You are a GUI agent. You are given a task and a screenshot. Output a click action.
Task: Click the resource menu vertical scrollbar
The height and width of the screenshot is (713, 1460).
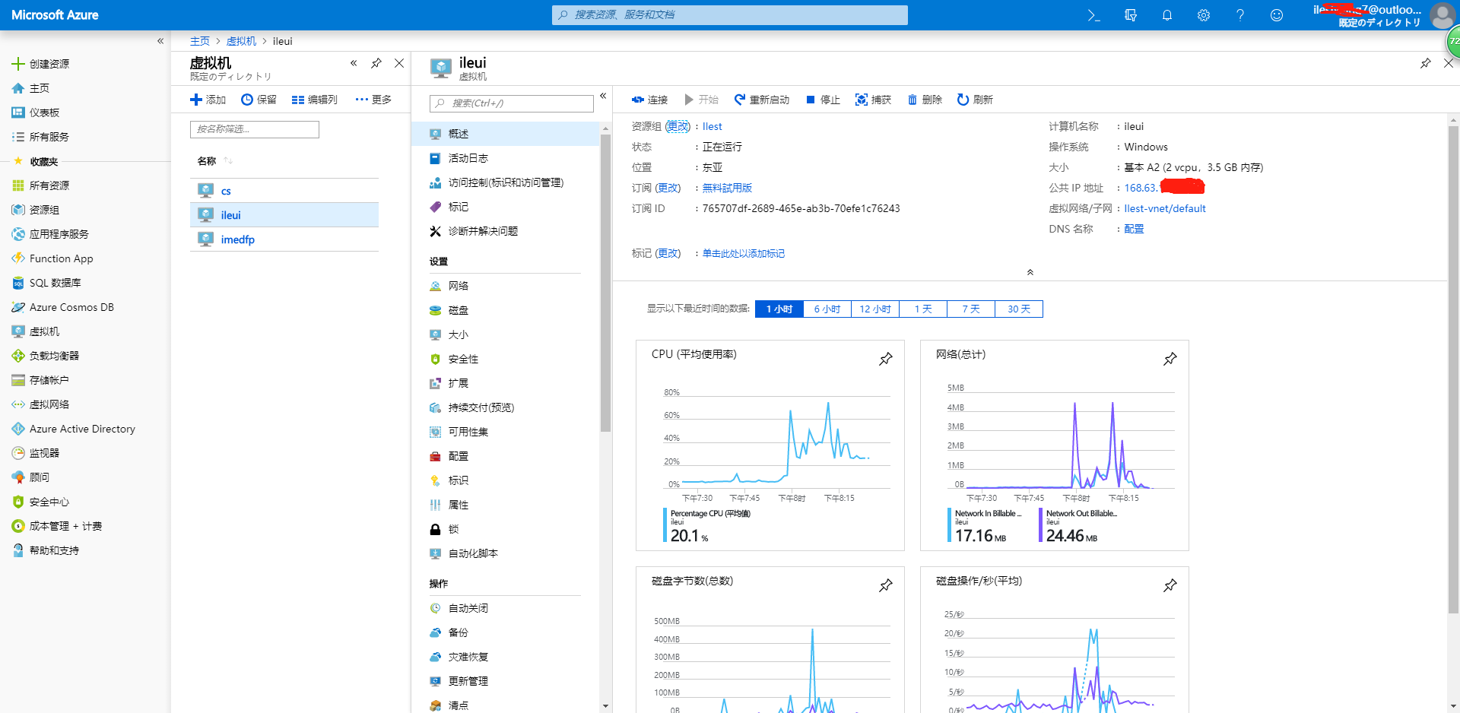tap(605, 283)
